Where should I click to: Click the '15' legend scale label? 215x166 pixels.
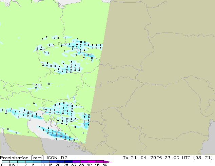[50, 165]
